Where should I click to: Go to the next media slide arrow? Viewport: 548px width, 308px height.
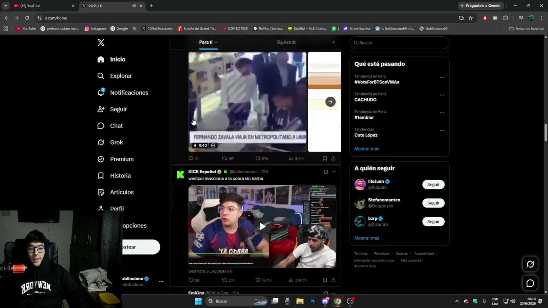point(330,102)
